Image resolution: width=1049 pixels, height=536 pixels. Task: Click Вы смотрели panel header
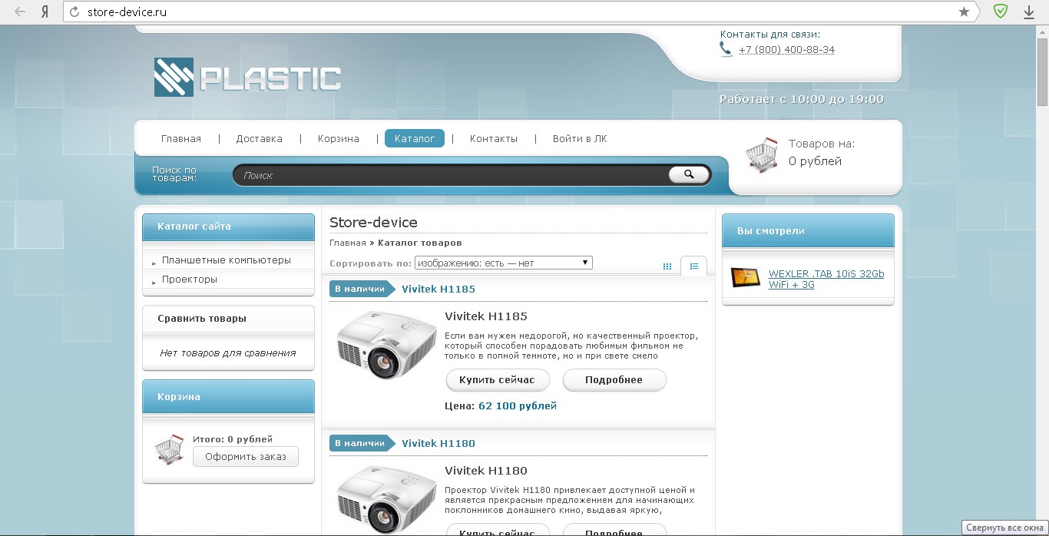point(808,230)
